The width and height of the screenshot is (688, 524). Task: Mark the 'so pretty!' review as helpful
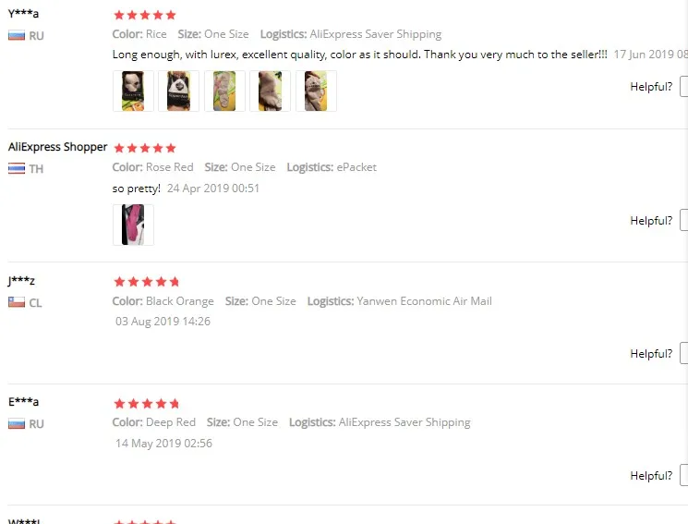click(x=683, y=220)
